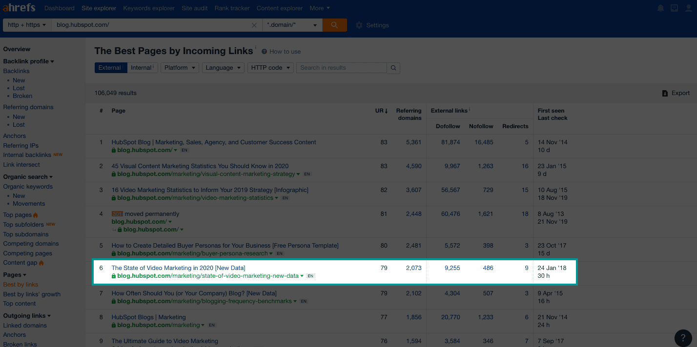This screenshot has height=347, width=697.
Task: Click the green lock icon on the state-of-video-marketing URL
Action: 114,276
